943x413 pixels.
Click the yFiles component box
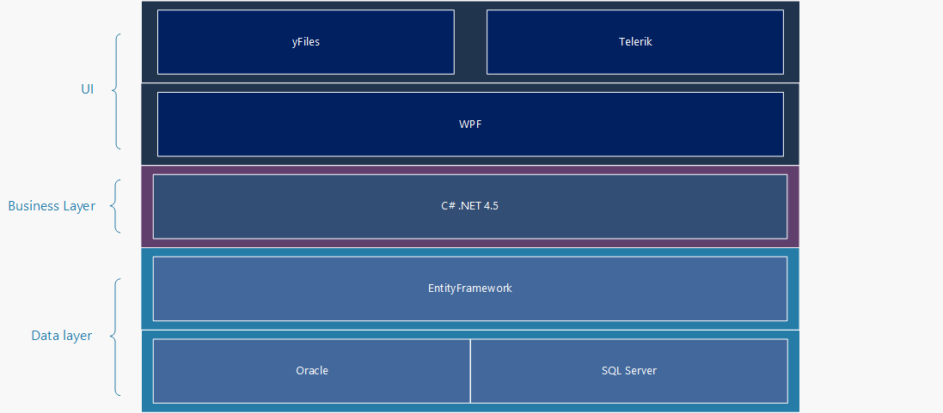305,42
